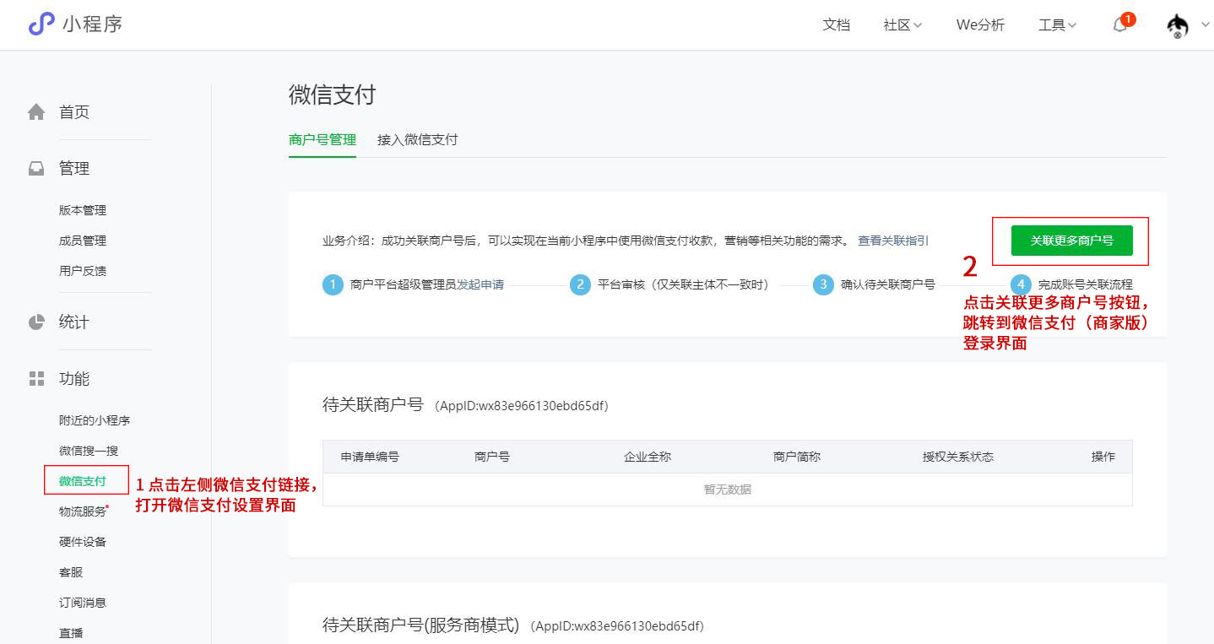
Task: Click the 企业全称 column header
Action: click(648, 457)
